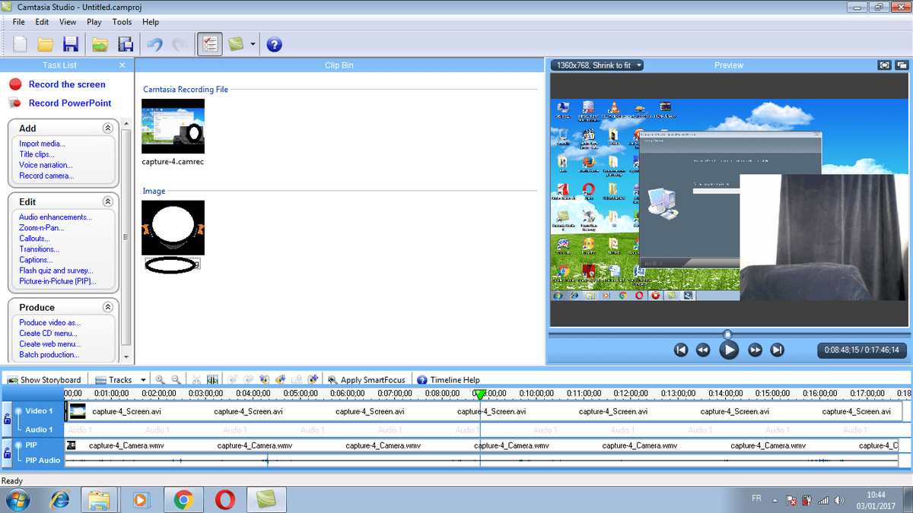Open the Tools menu
Image resolution: width=913 pixels, height=513 pixels.
point(122,22)
